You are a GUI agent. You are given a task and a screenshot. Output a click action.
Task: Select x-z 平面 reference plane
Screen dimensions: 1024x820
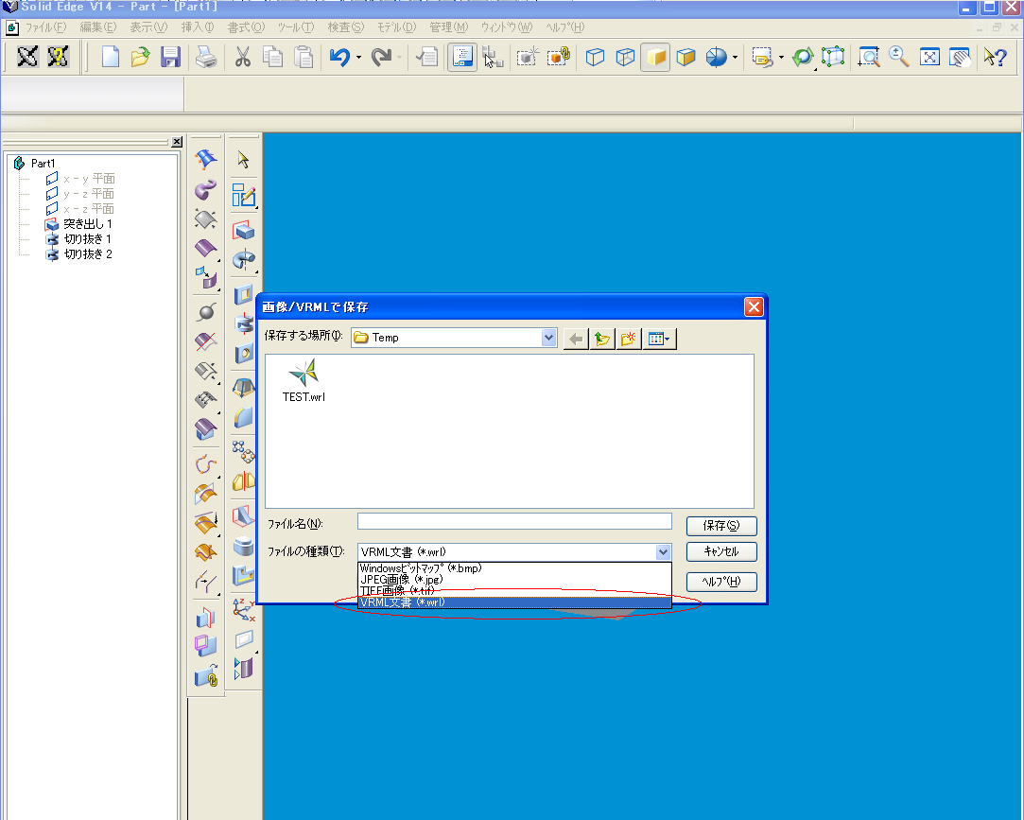coord(89,208)
